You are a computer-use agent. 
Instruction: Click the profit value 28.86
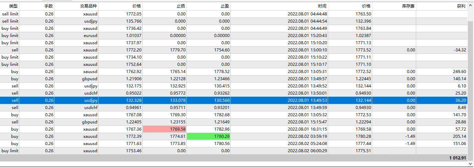[461, 122]
